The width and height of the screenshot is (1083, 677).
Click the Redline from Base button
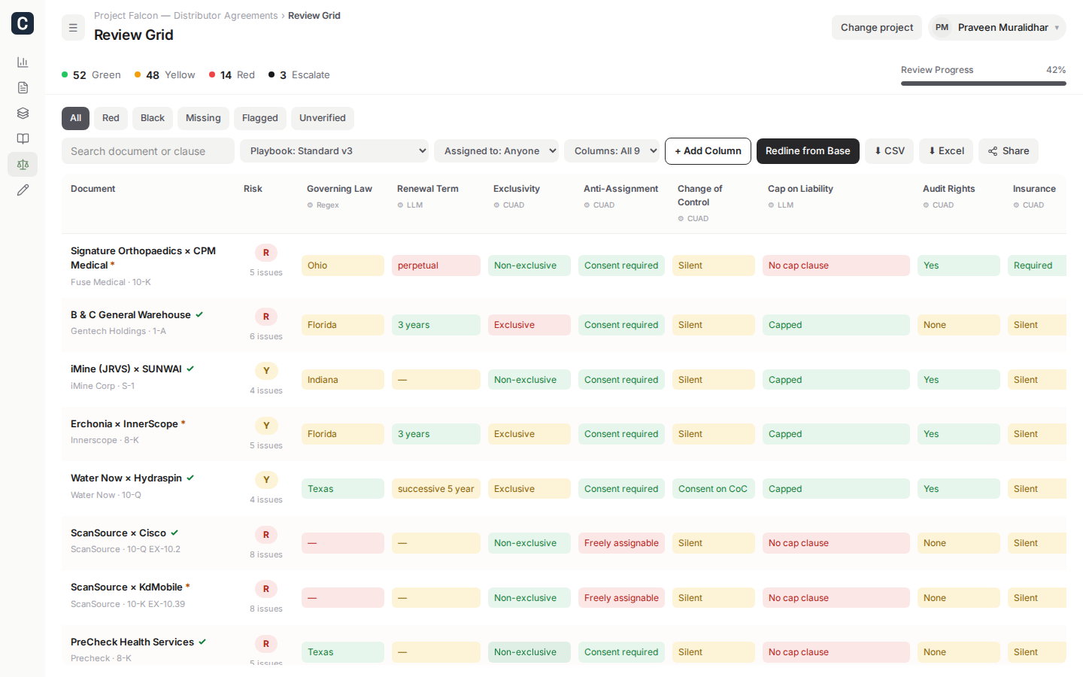pos(808,151)
